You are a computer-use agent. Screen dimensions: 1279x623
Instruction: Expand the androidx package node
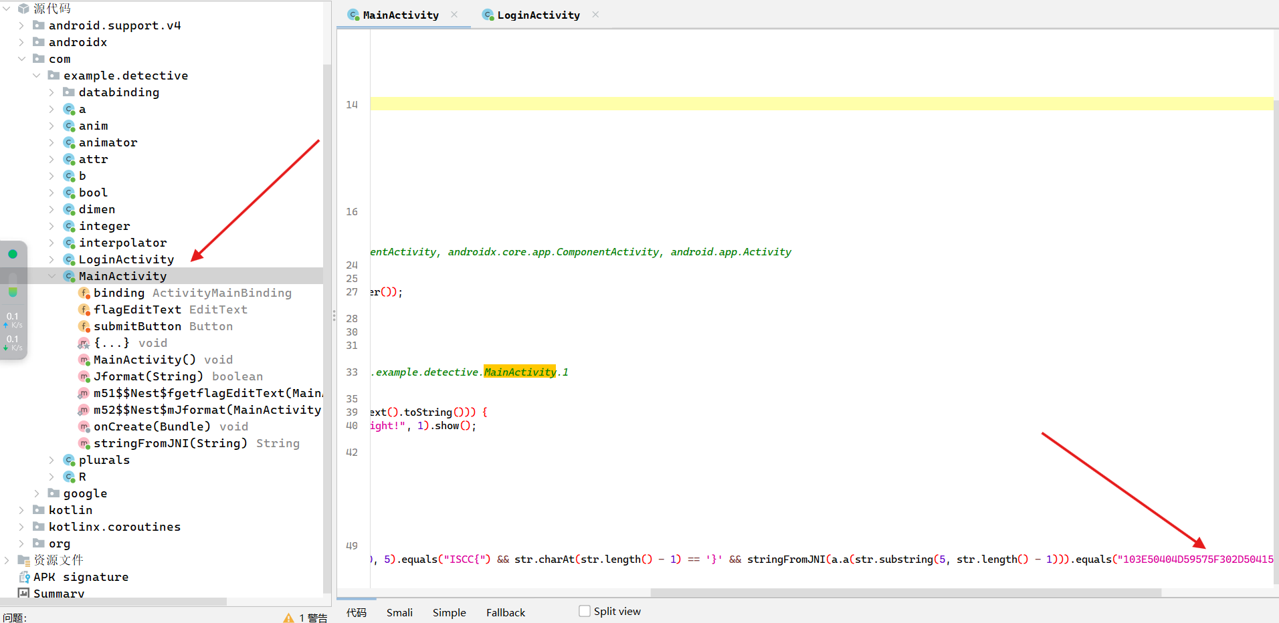[21, 42]
